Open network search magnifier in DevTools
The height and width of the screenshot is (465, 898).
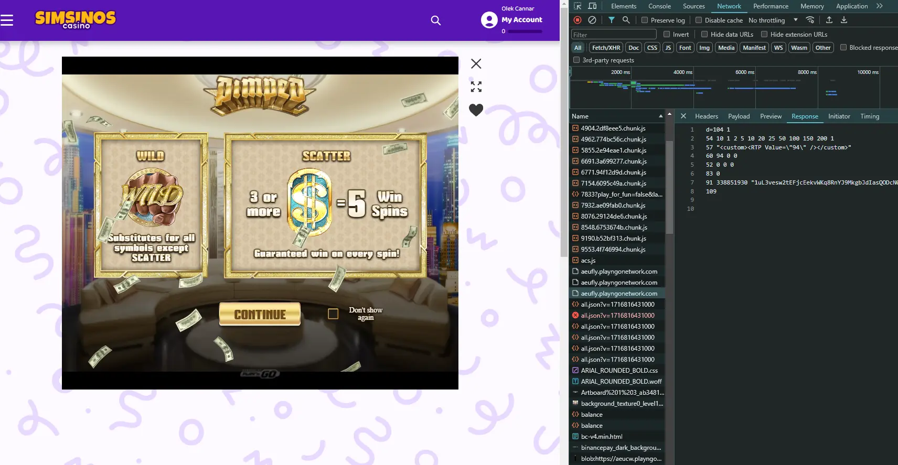[626, 20]
